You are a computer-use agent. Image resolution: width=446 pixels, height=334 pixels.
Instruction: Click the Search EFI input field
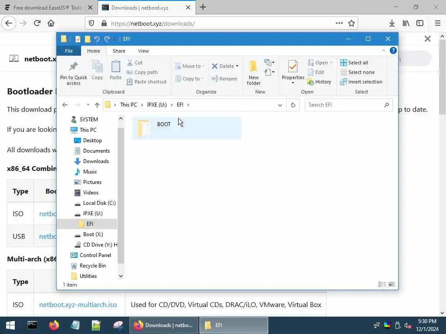(x=349, y=105)
